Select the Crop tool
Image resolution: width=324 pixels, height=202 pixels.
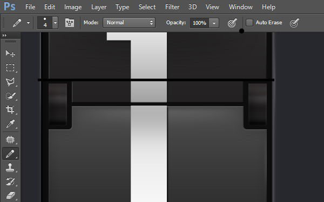[10, 110]
